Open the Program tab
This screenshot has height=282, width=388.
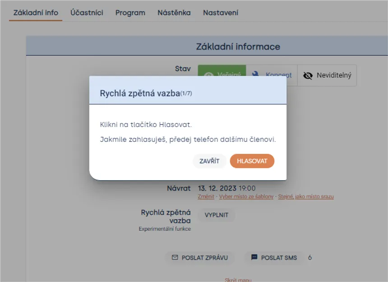[130, 13]
